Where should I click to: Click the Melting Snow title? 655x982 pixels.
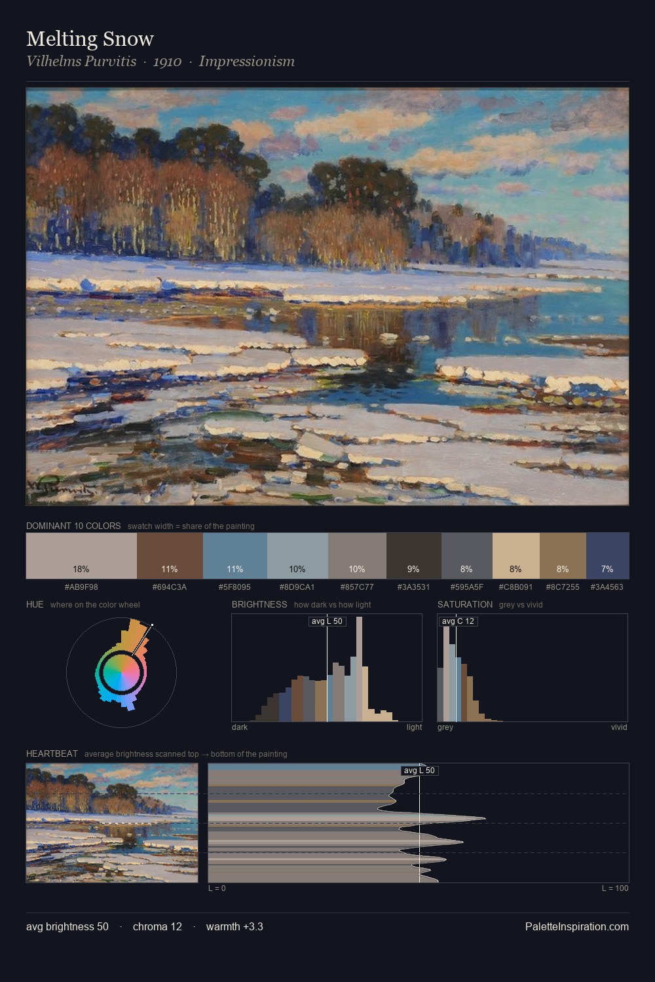(90, 39)
